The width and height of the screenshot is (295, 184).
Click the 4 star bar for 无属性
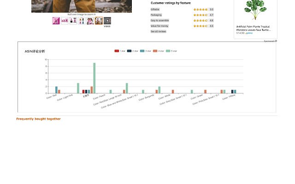pos(92,90)
